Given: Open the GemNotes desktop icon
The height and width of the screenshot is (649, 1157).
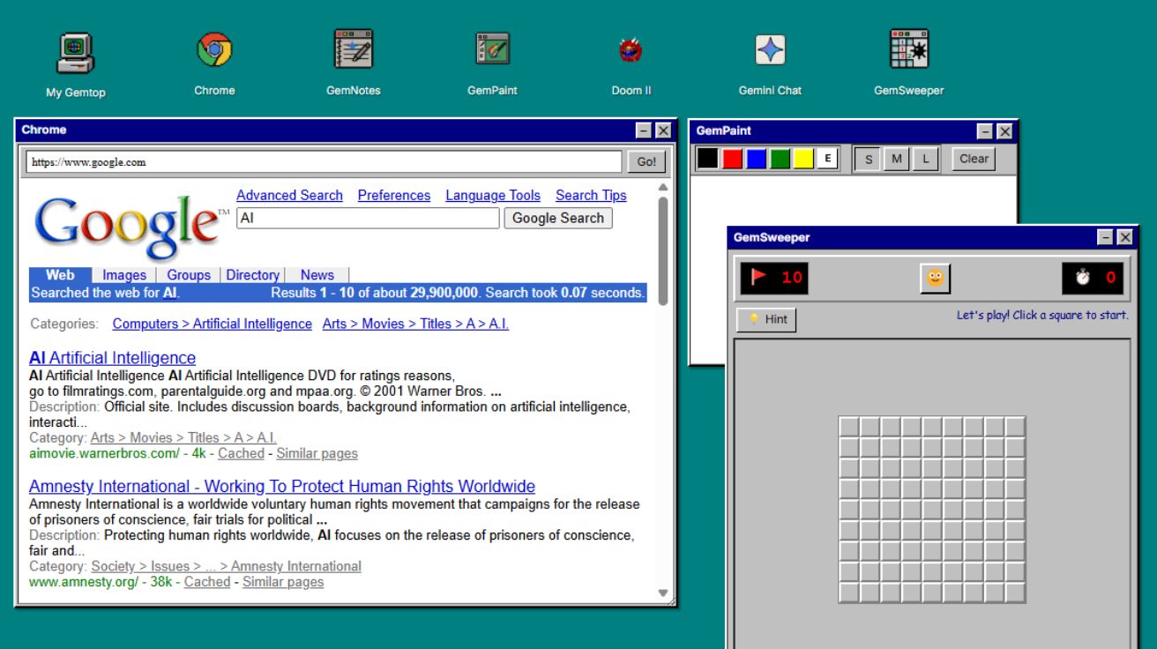Looking at the screenshot, I should (x=354, y=63).
